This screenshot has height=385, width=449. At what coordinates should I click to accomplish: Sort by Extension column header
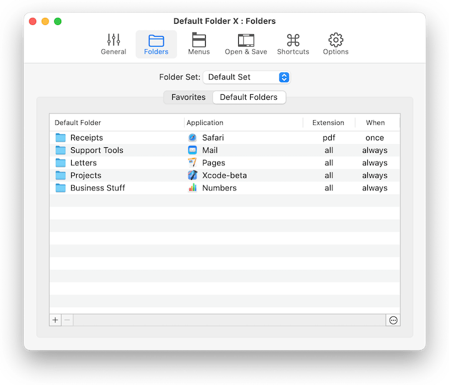329,122
